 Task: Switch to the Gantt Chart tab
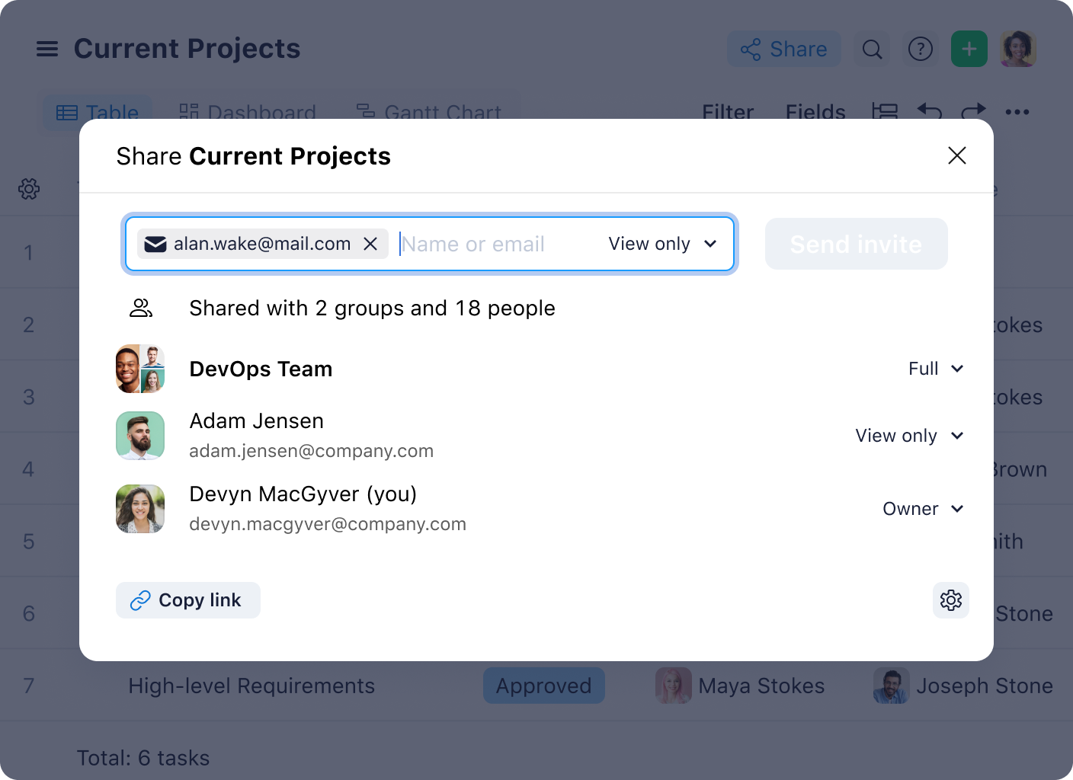430,112
